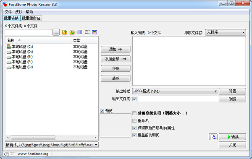Viewport: 252px width, 159px height.
Task: Click the FastStone logo in status bar
Action: 9,154
